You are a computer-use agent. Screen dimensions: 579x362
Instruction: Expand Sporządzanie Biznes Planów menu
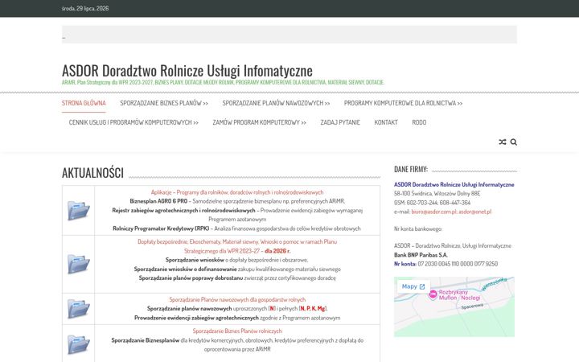pos(164,103)
